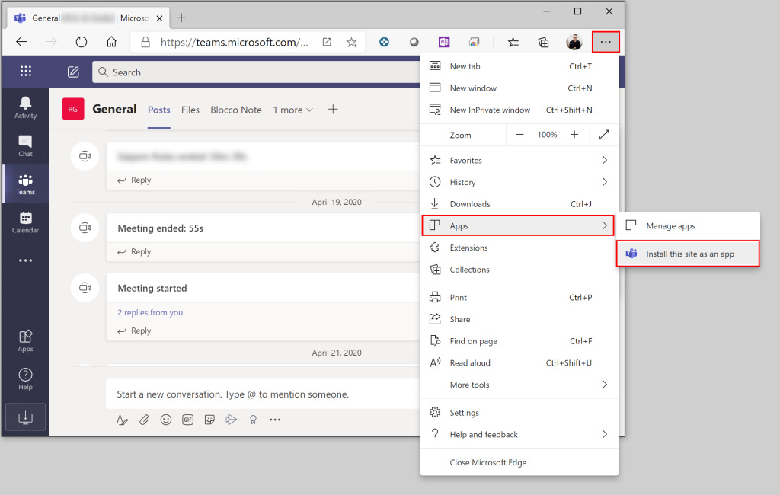Switch to the Posts tab

click(x=158, y=110)
